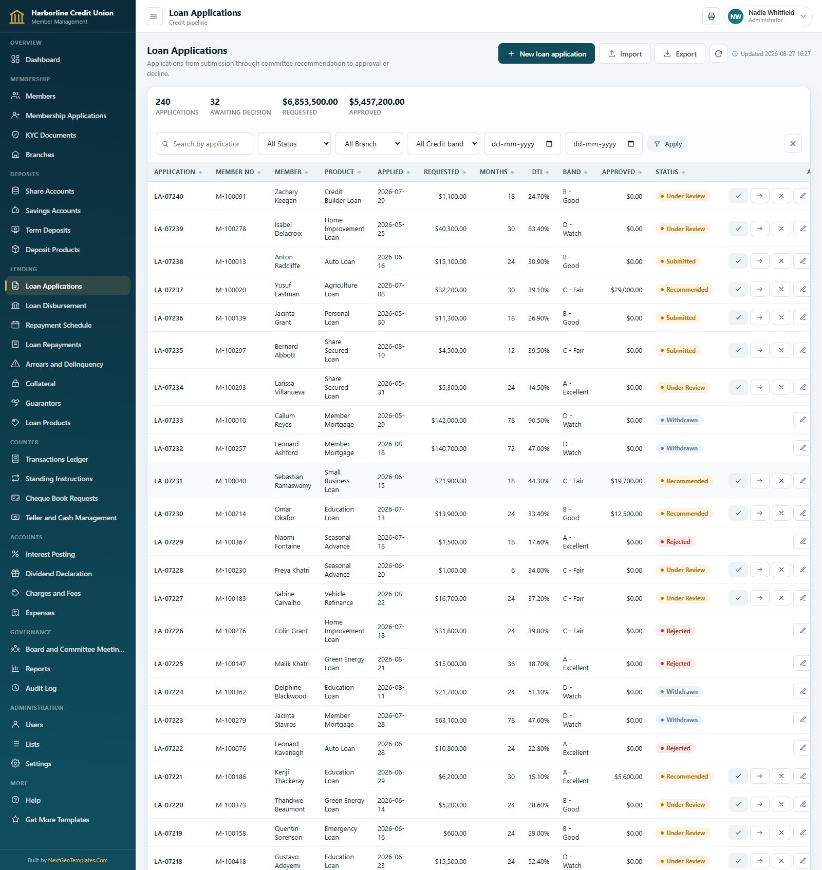
Task: Open the calendar picker on the first date field
Action: point(549,144)
